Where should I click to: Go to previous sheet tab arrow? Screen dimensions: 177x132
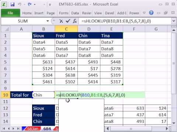coord(8,128)
